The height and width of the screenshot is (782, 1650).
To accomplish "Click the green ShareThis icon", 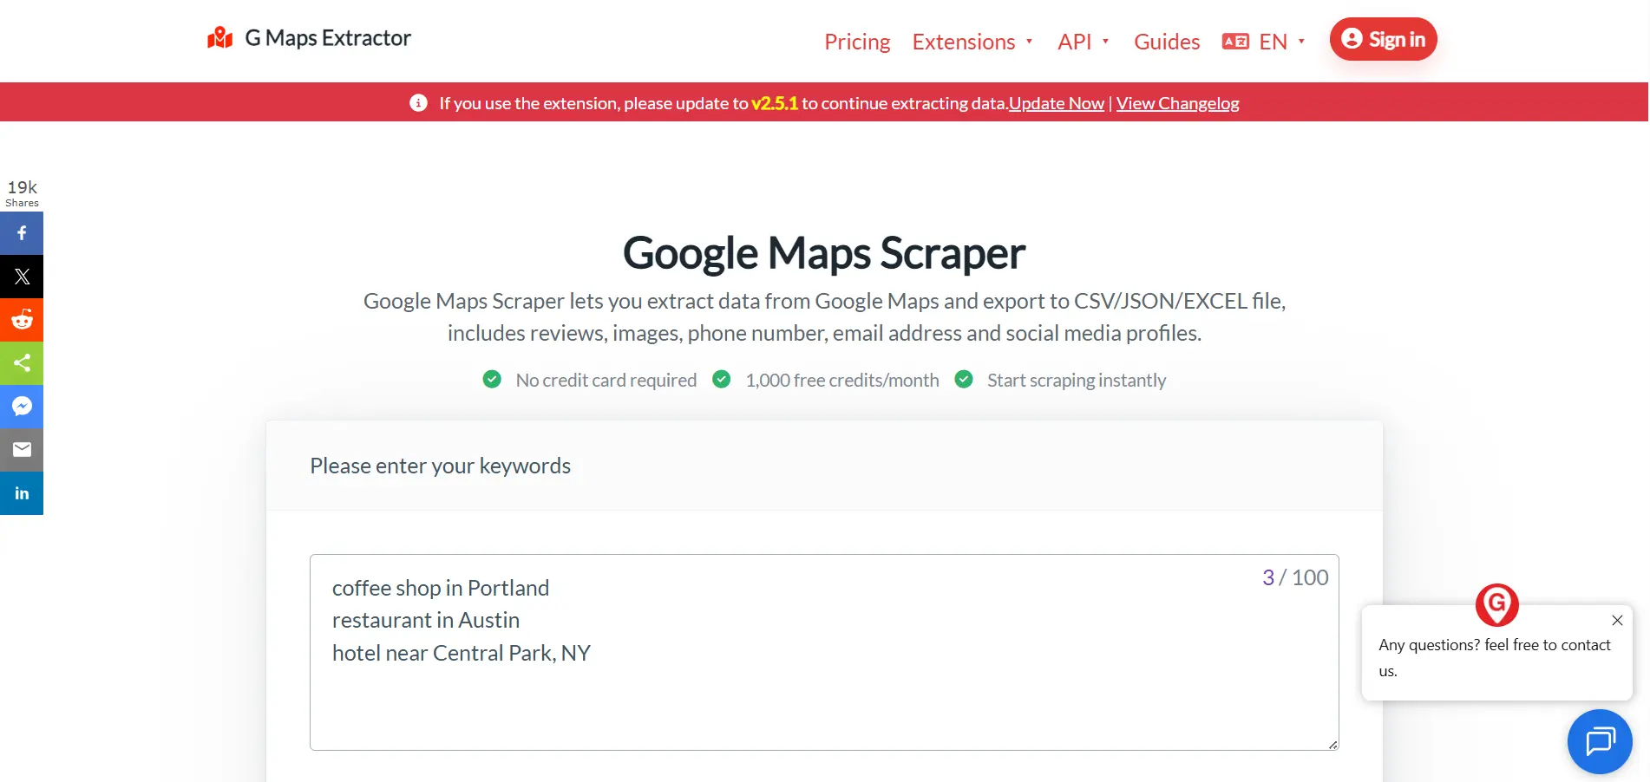I will coord(22,363).
